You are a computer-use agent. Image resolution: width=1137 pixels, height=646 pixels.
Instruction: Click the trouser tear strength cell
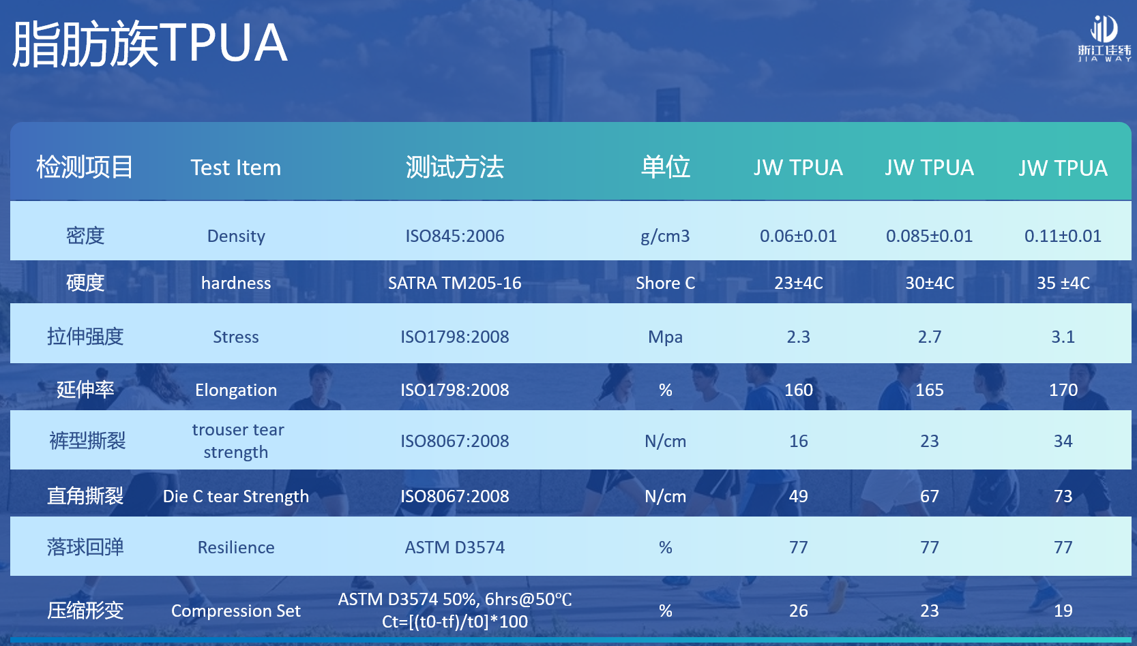point(237,441)
